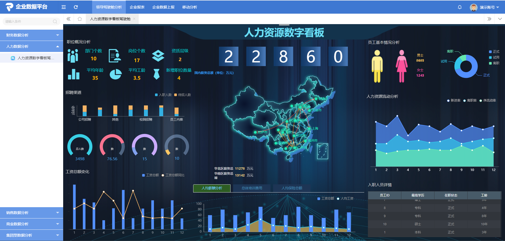Click the 新增职位数量 tie icon

157,74
